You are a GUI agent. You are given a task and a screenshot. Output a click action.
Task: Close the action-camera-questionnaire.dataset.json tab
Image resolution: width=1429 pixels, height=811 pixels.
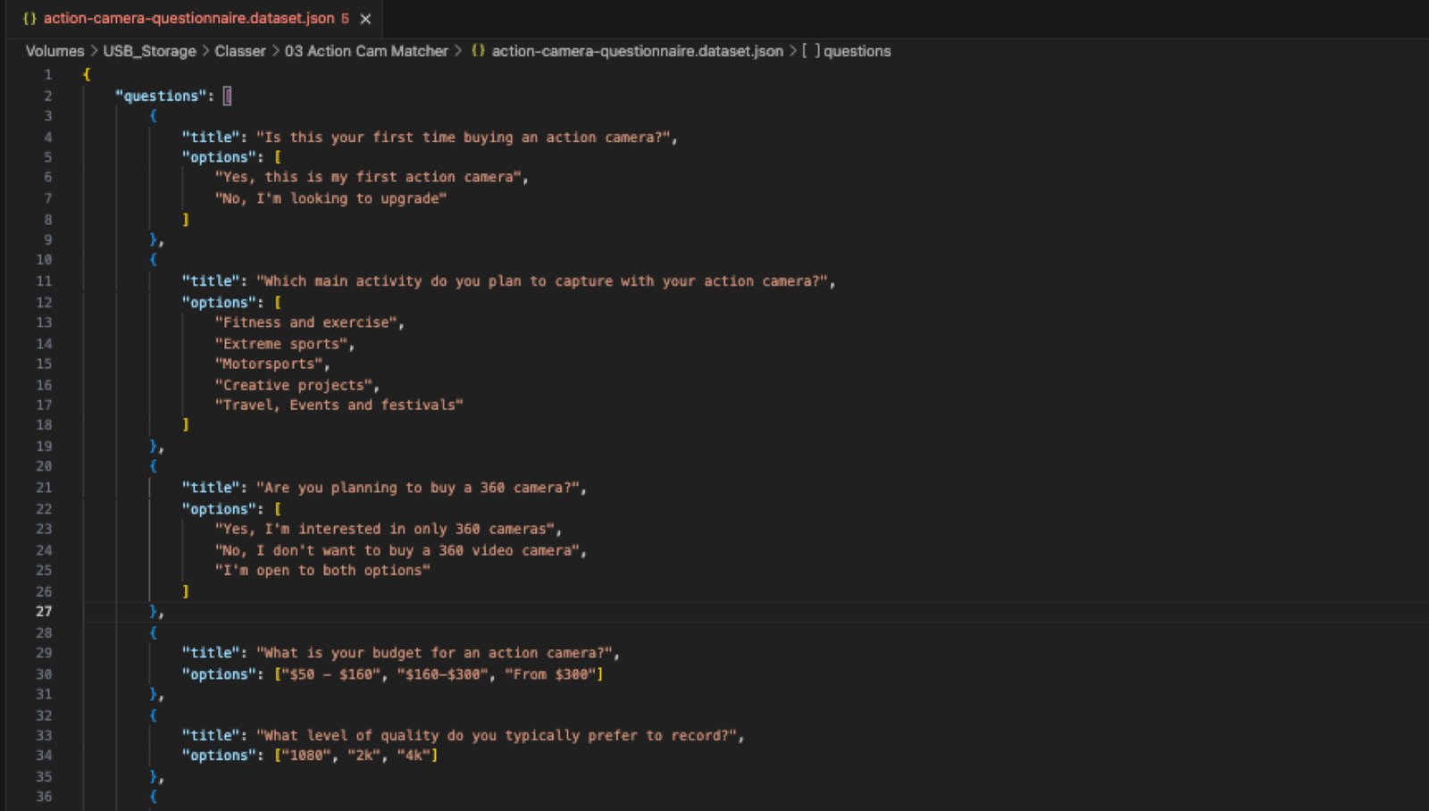(365, 19)
